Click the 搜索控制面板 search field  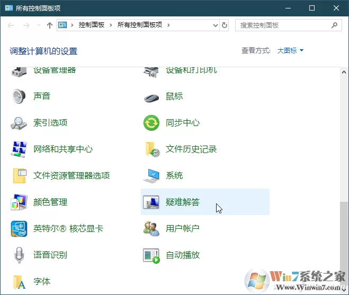285,25
